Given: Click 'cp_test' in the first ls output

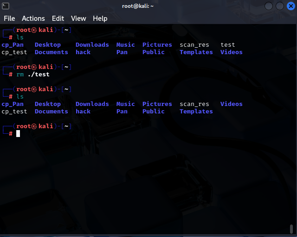Looking at the screenshot, I should [14, 52].
